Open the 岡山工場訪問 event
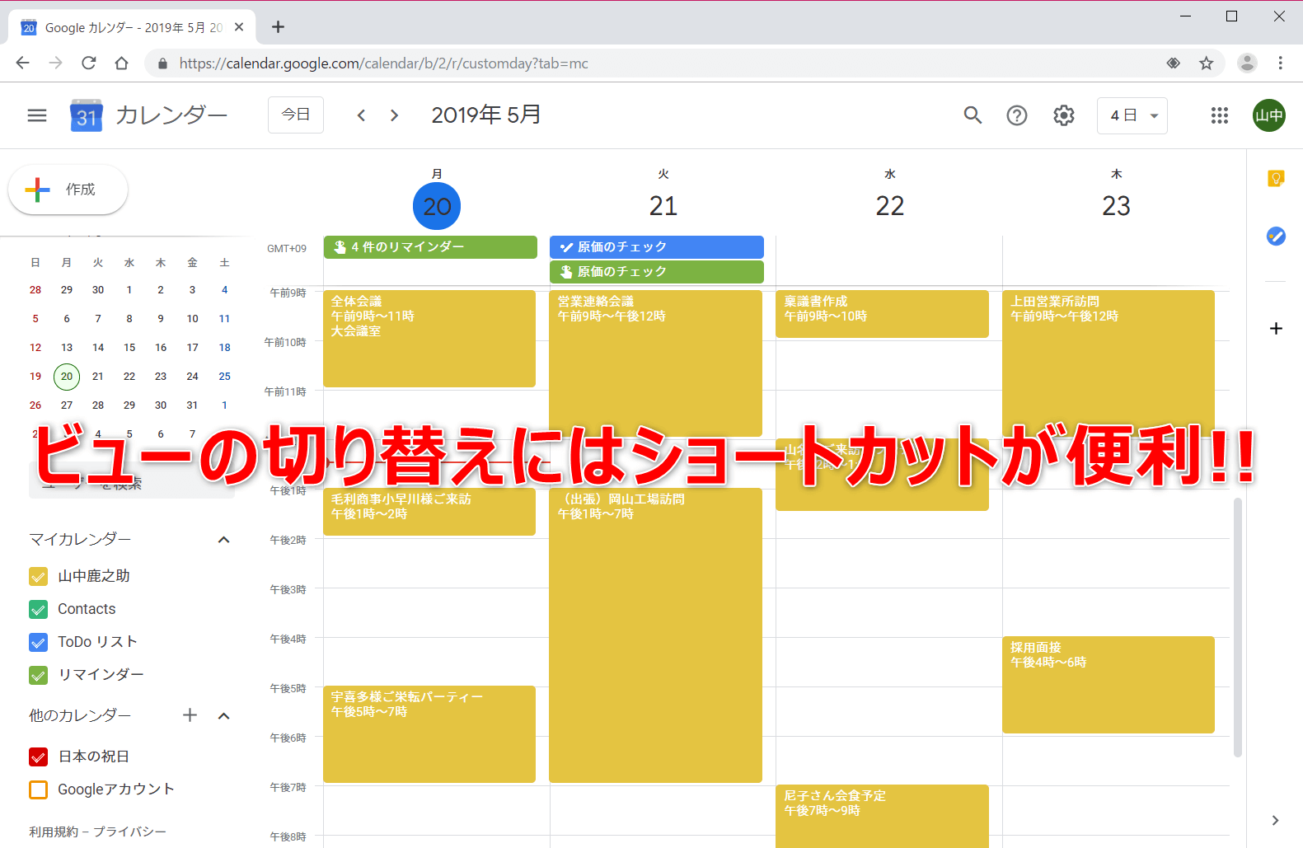Image resolution: width=1303 pixels, height=848 pixels. tap(655, 635)
